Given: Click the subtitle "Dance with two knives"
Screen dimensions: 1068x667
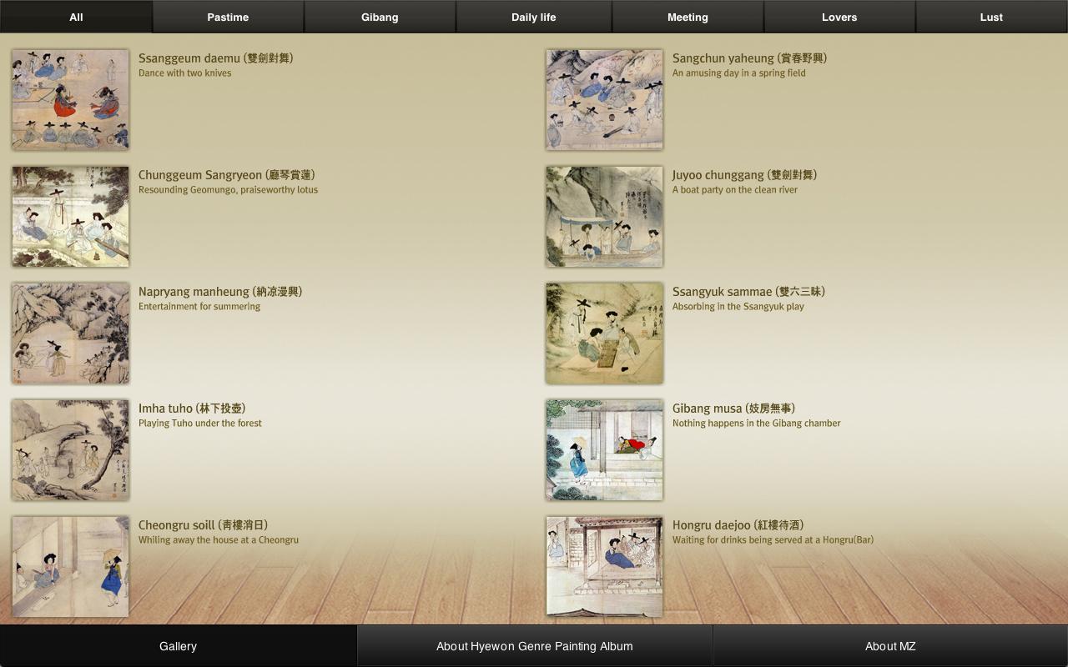Looking at the screenshot, I should [185, 73].
